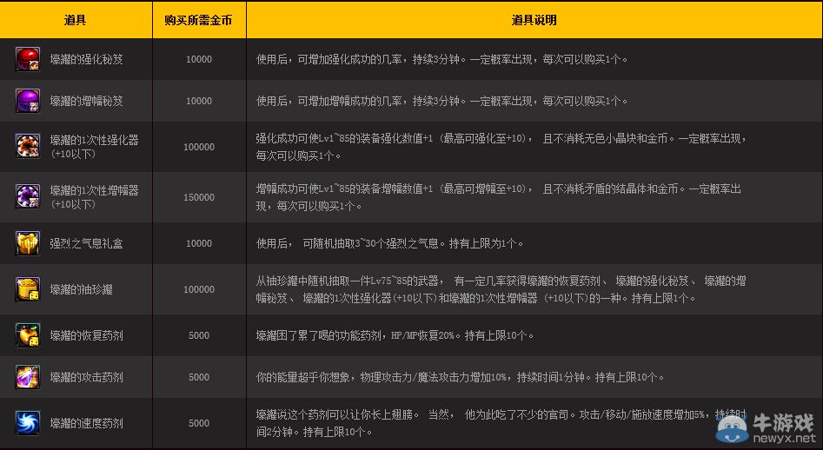The height and width of the screenshot is (450, 823).
Task: Click the 10000 price of 璨耀的强化秘笈
Action: click(x=199, y=59)
